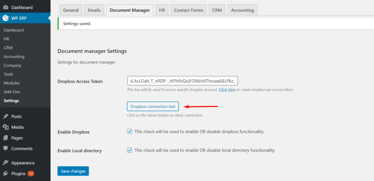Viewport: 374px width, 181px height.
Task: Open the Appearance menu label
Action: coord(23,163)
